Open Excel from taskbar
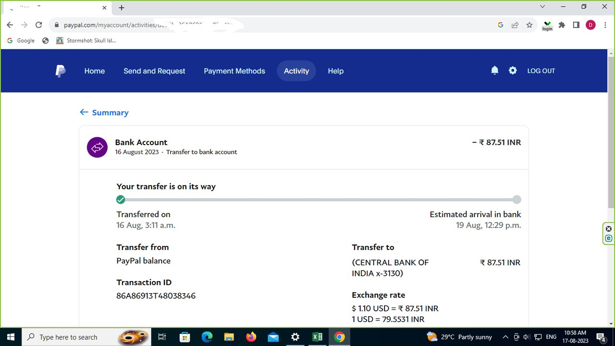The image size is (615, 346). click(317, 337)
